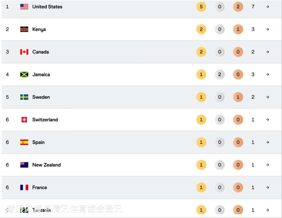Click the Switzerland flag icon
Screen dimensions: 282x218
point(24,120)
